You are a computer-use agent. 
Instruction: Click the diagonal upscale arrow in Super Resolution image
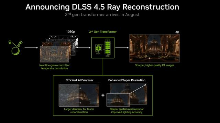pos(138,89)
